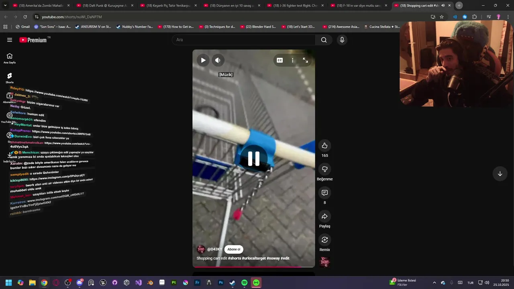Go back with the browser back arrow

point(6,17)
